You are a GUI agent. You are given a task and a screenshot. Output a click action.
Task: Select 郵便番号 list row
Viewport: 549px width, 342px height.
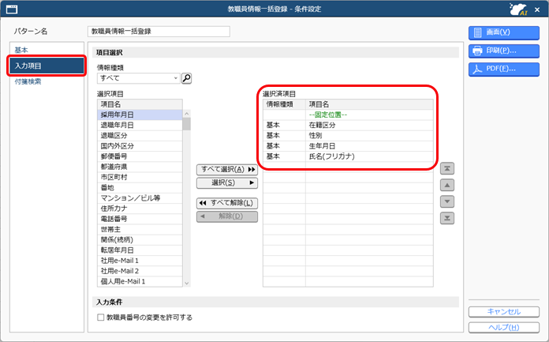click(140, 156)
